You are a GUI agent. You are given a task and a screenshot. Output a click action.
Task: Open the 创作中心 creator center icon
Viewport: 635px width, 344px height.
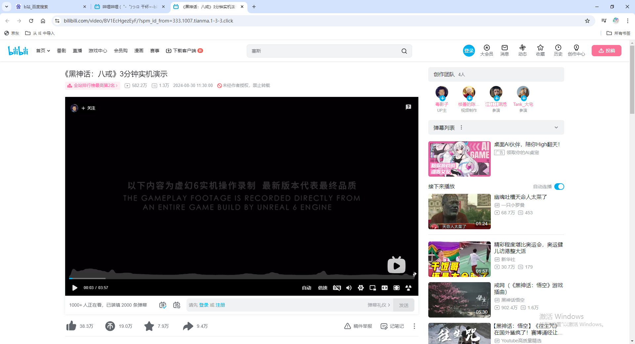(576, 50)
